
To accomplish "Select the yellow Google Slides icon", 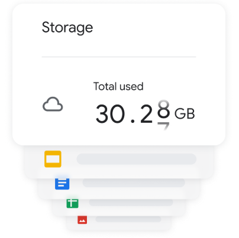I will point(53,159).
